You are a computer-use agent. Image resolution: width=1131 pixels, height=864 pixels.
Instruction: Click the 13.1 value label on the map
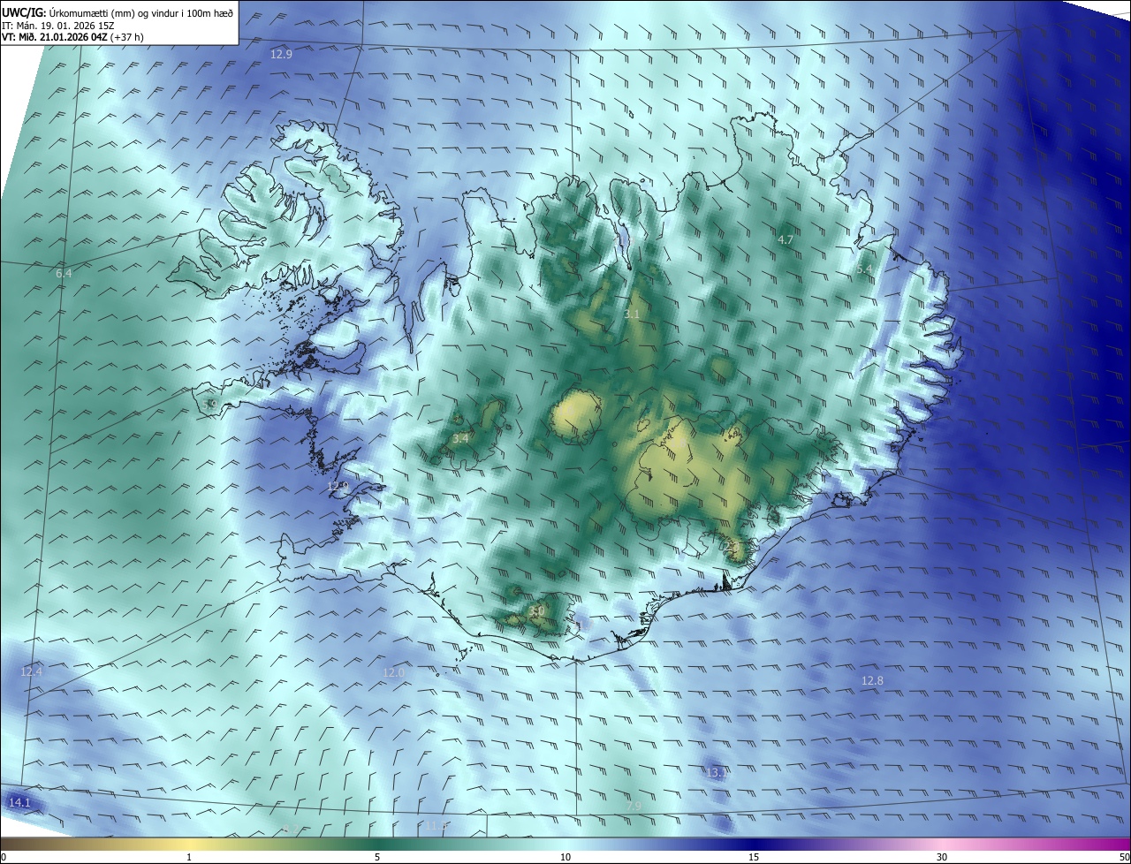tap(717, 773)
